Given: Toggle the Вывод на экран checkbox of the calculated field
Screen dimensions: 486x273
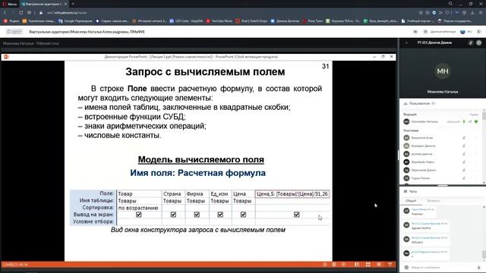Looking at the screenshot, I should (x=297, y=215).
